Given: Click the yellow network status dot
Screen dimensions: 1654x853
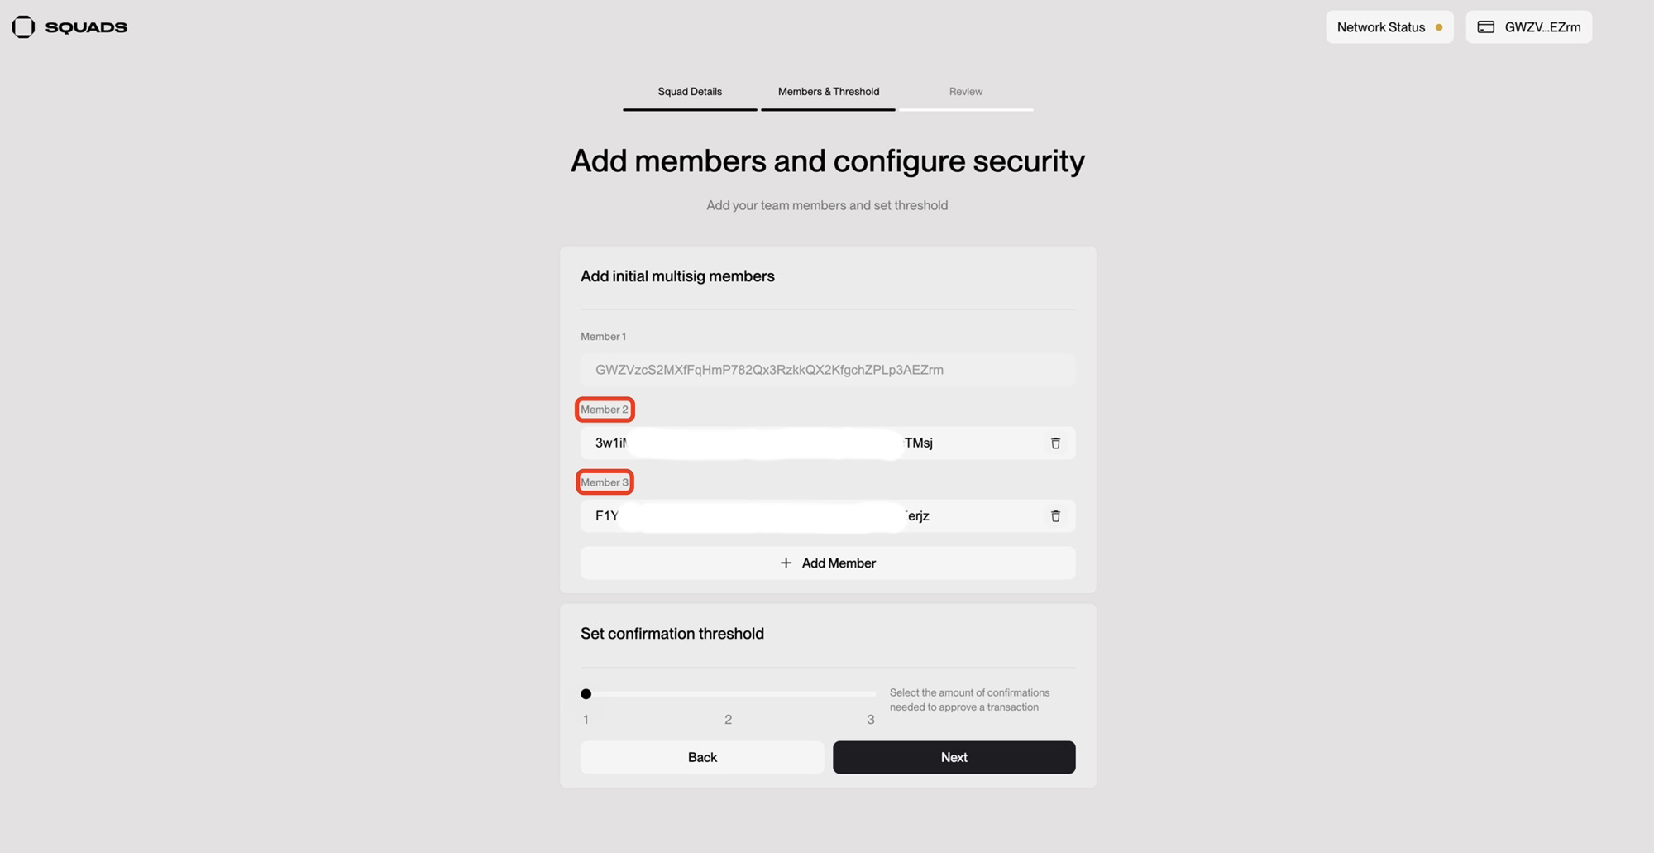Looking at the screenshot, I should pos(1439,28).
